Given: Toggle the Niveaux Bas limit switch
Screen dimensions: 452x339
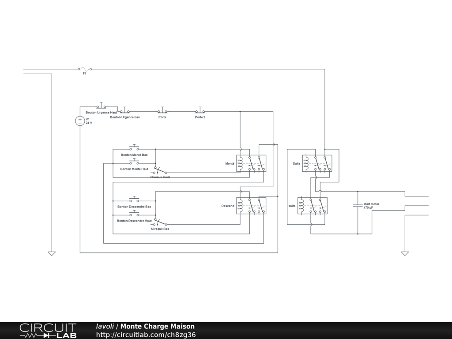Looking at the screenshot, I should pyautogui.click(x=160, y=222).
